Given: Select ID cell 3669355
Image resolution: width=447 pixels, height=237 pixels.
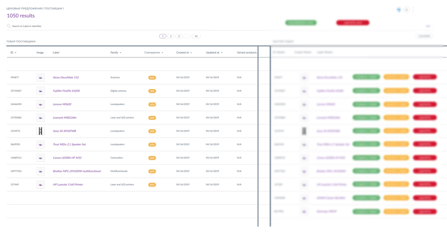Looking at the screenshot, I should point(15,144).
